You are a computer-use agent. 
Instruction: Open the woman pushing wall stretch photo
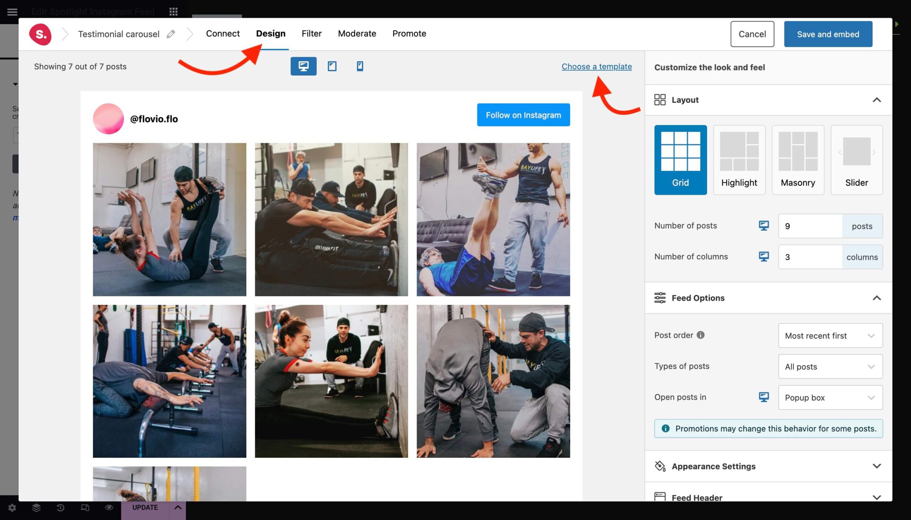[x=331, y=381]
